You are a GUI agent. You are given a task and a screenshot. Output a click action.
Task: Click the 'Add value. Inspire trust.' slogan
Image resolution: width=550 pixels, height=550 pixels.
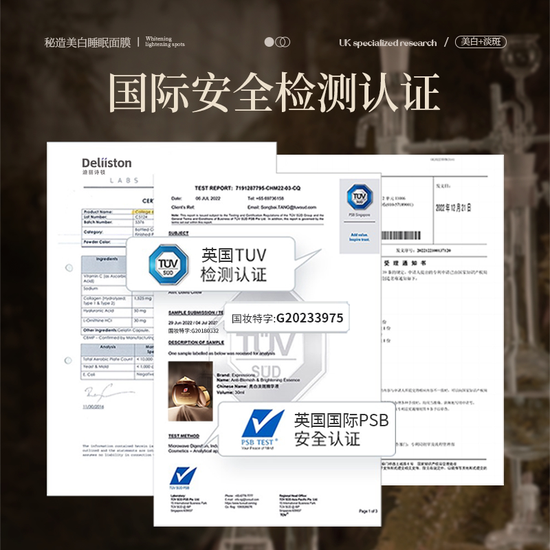pyautogui.click(x=360, y=237)
